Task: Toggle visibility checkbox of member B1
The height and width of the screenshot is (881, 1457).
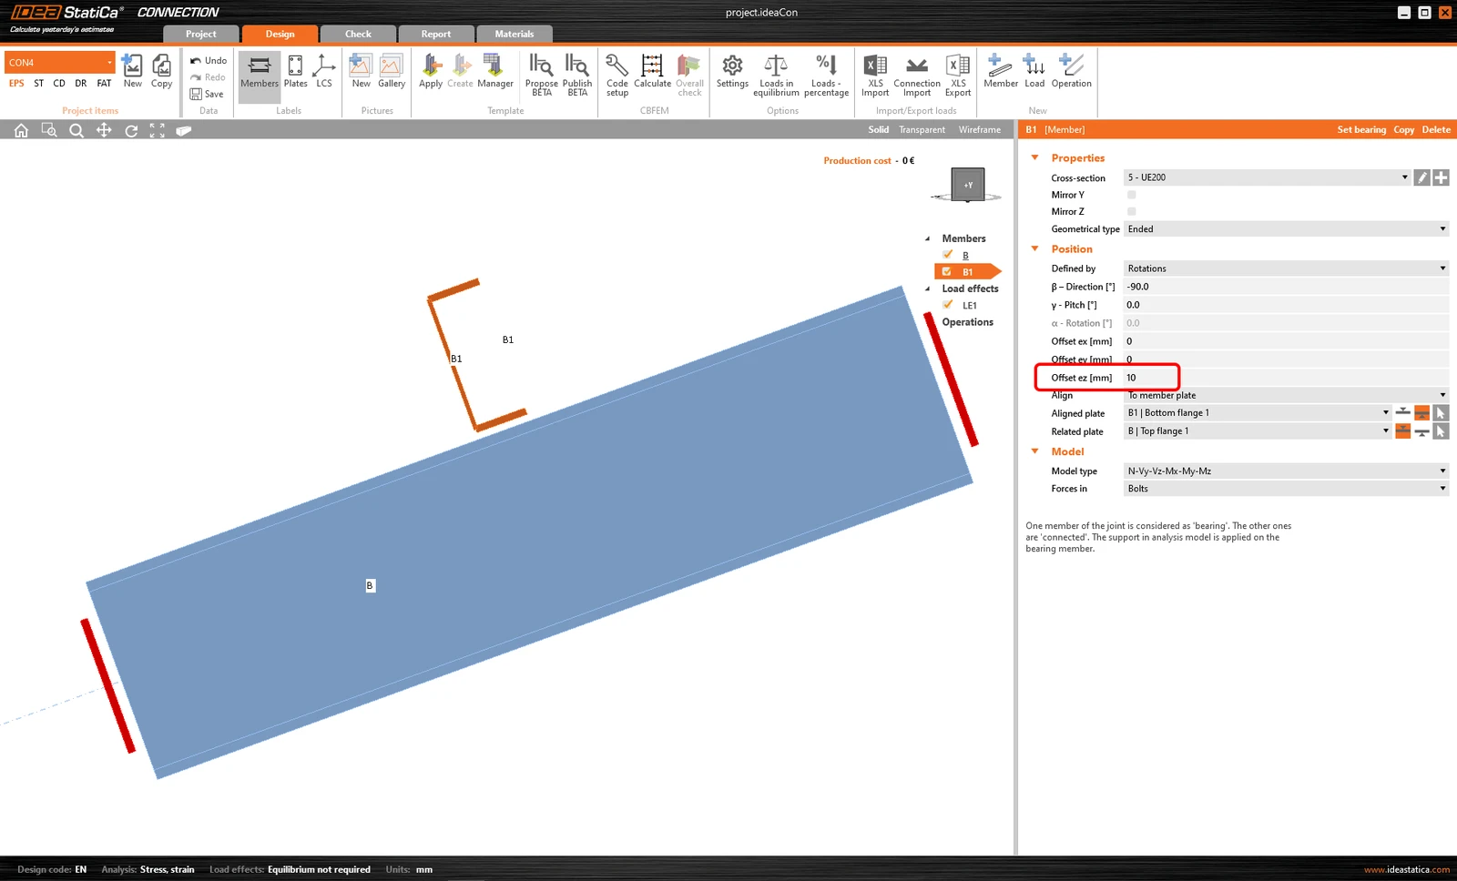Action: click(947, 271)
